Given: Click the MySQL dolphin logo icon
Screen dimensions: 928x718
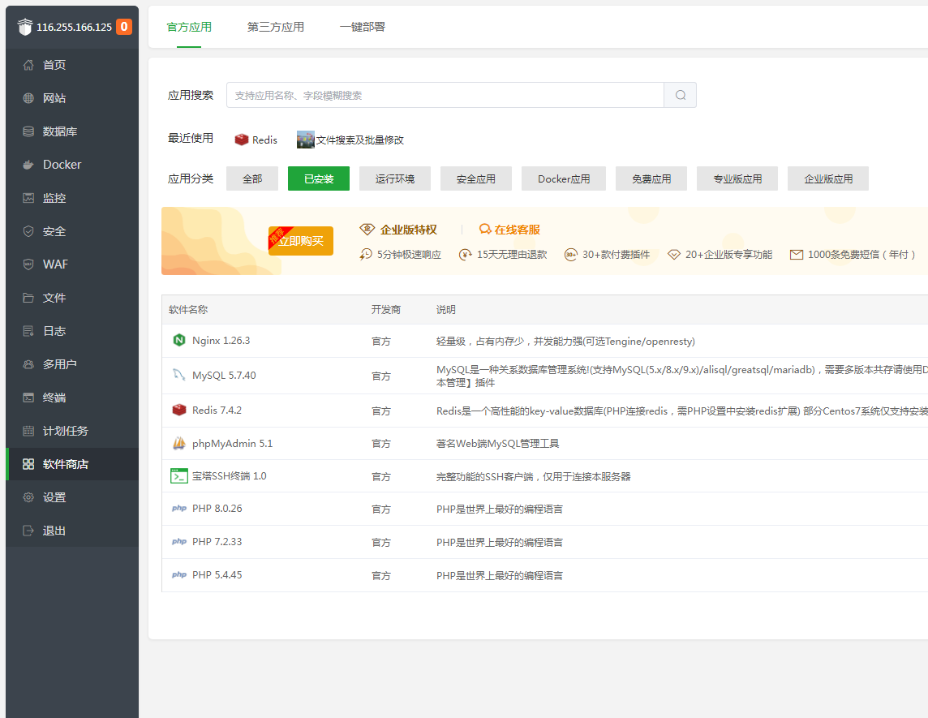Looking at the screenshot, I should pyautogui.click(x=178, y=375).
